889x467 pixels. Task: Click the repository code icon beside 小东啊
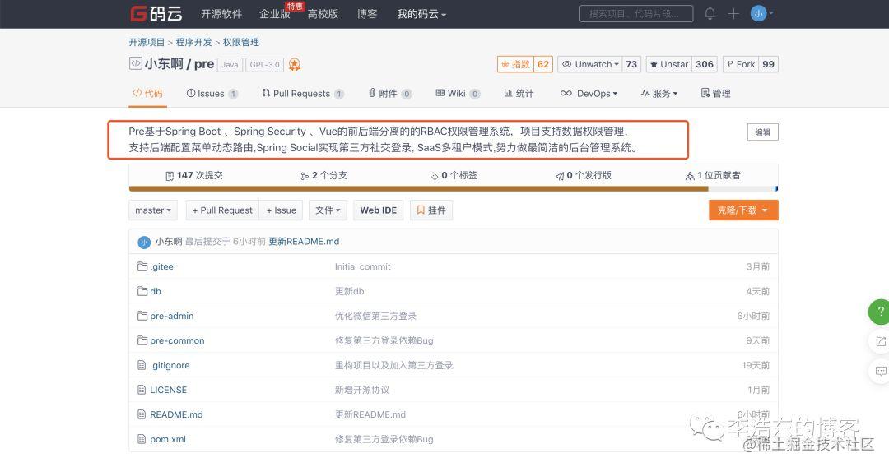coord(135,63)
